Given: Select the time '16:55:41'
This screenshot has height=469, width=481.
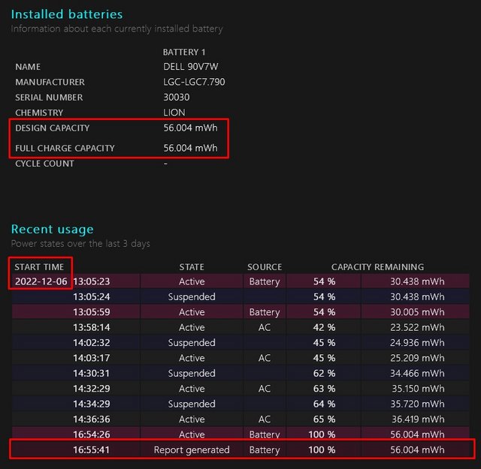Looking at the screenshot, I should click(92, 449).
